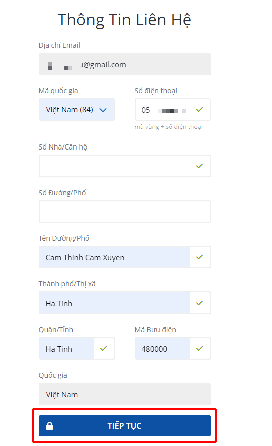Click the Thông Tin Liên Hệ heading
This screenshot has height=446, width=272.
point(124,20)
